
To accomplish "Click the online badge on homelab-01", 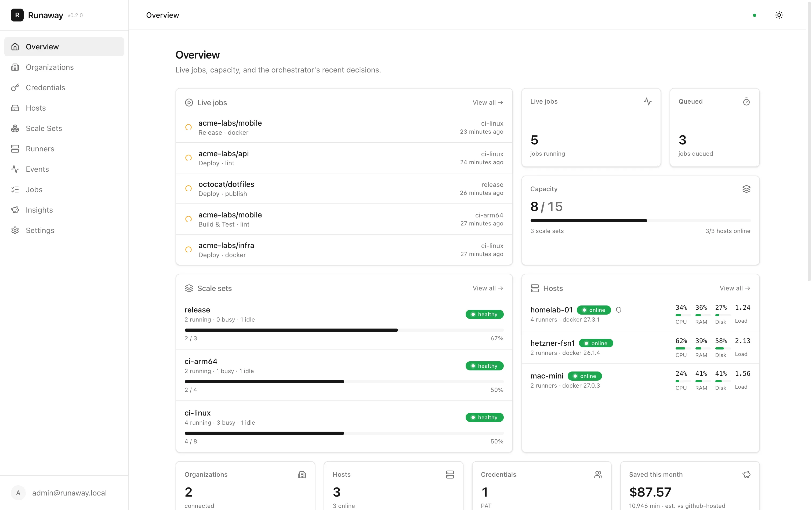I will (594, 310).
